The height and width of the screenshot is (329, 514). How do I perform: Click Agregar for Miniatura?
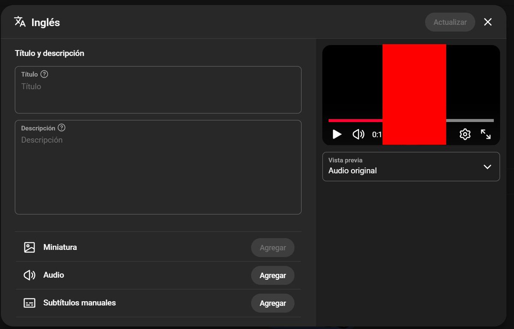tap(273, 248)
